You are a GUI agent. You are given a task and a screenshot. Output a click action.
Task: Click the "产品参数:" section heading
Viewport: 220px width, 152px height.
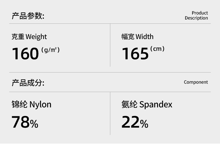click(x=28, y=16)
